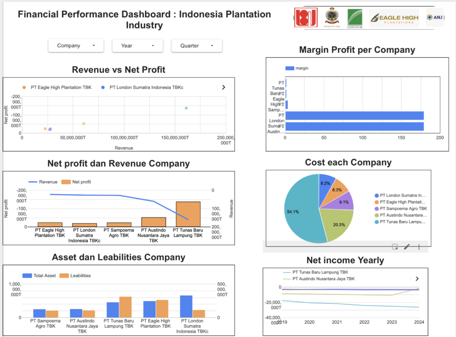Open the Year filter dropdown
This screenshot has height=337, width=456.
pyautogui.click(x=138, y=45)
